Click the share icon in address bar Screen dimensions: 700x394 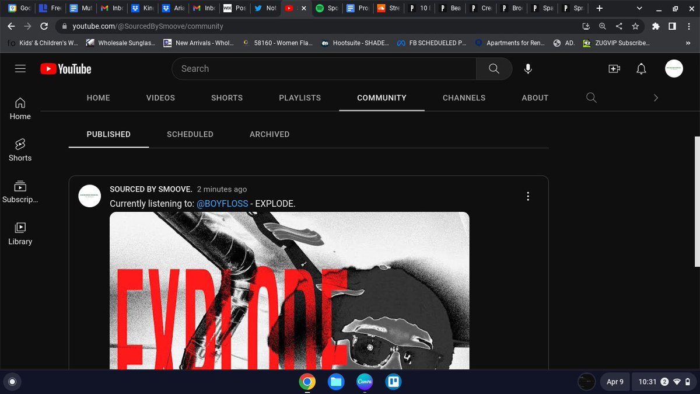click(x=619, y=26)
